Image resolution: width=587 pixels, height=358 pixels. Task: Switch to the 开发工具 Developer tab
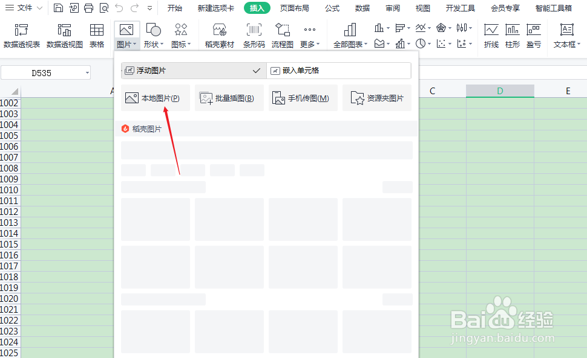461,8
